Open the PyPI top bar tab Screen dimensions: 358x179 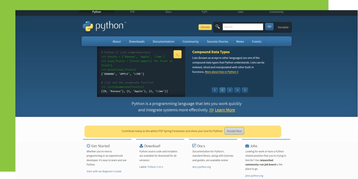tap(204, 12)
